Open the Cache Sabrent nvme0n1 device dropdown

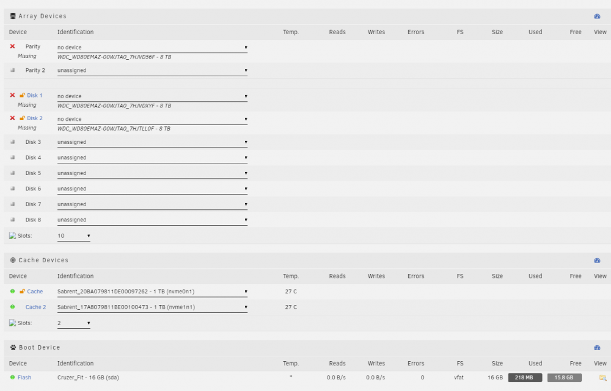(152, 292)
